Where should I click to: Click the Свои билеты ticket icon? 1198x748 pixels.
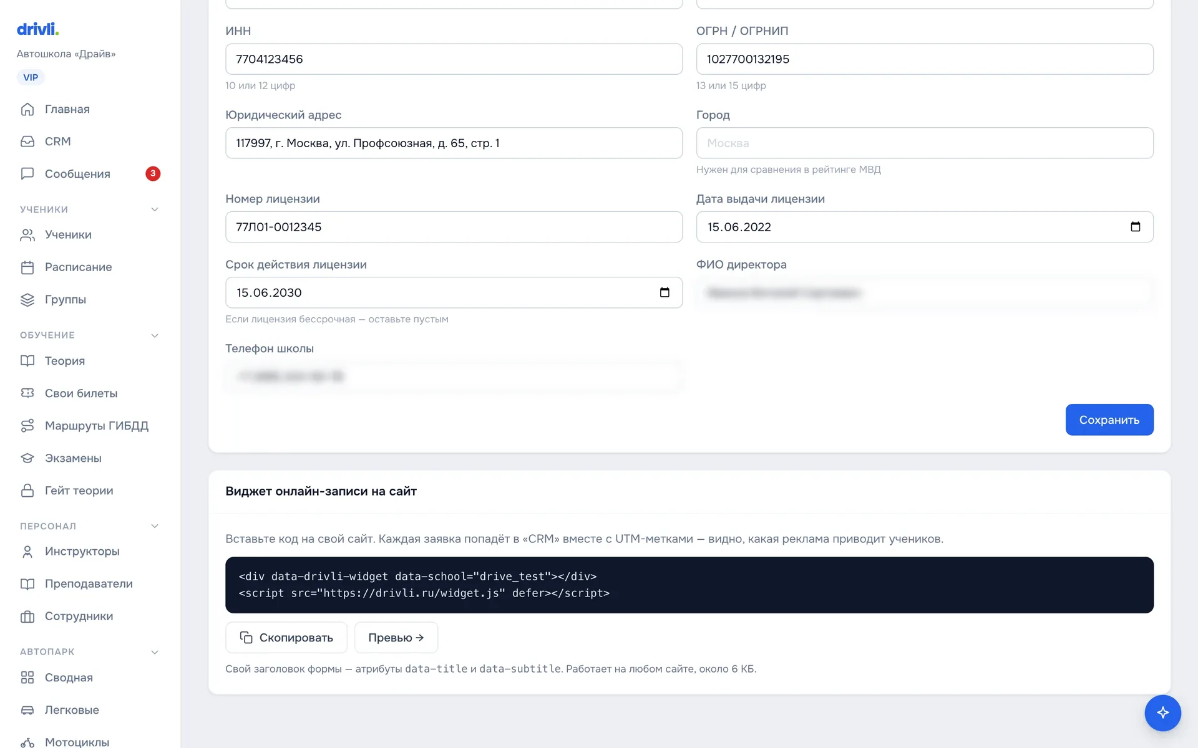click(27, 393)
